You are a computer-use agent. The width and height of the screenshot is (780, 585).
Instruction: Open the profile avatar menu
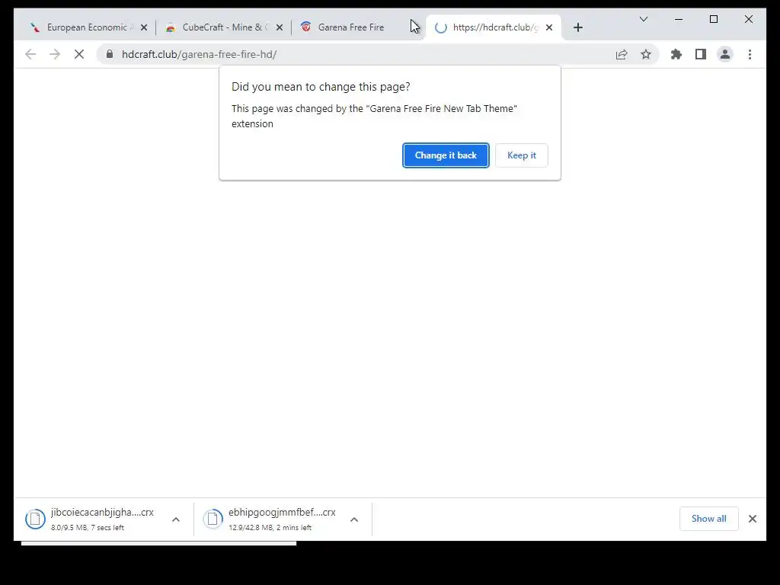pos(725,54)
